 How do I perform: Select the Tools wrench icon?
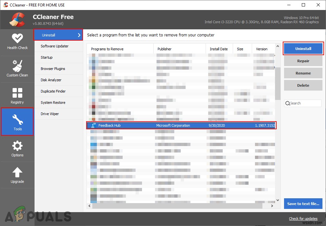pyautogui.click(x=17, y=119)
